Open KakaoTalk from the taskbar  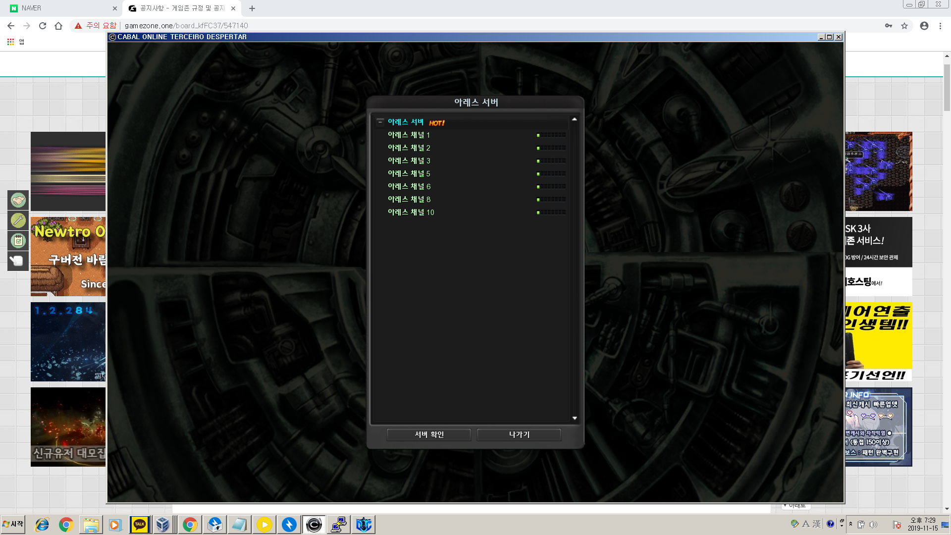point(140,524)
